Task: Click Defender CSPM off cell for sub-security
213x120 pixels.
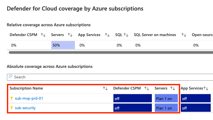Action: pos(132,108)
